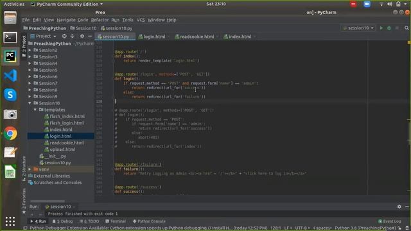
Task: Open Skype from the dock
Action: click(10, 94)
